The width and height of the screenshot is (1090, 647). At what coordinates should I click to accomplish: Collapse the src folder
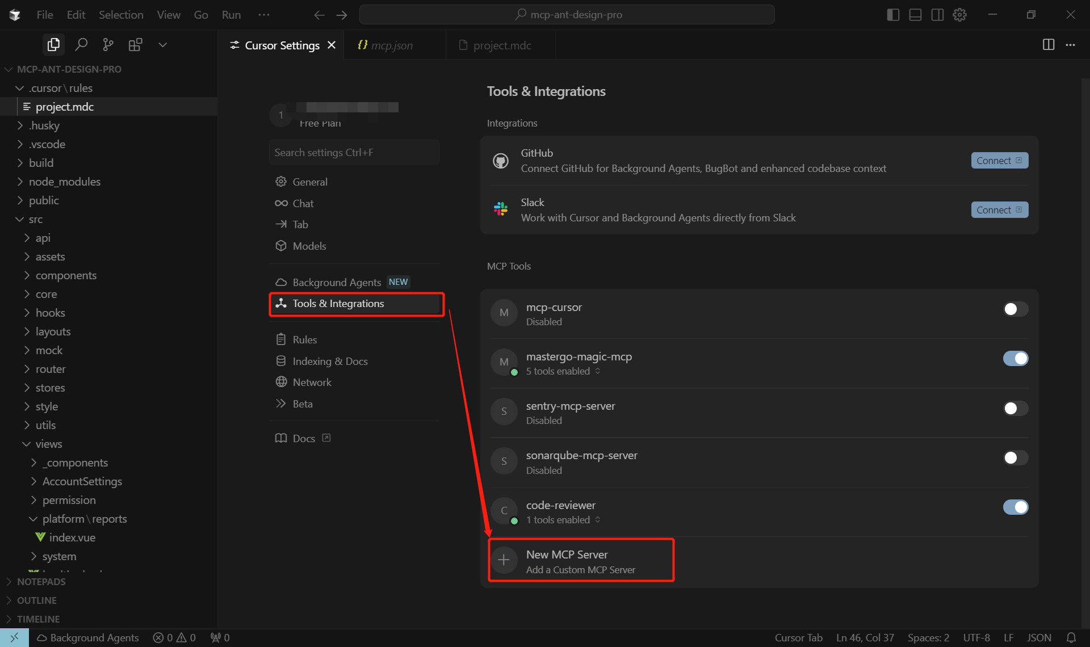(108, 219)
